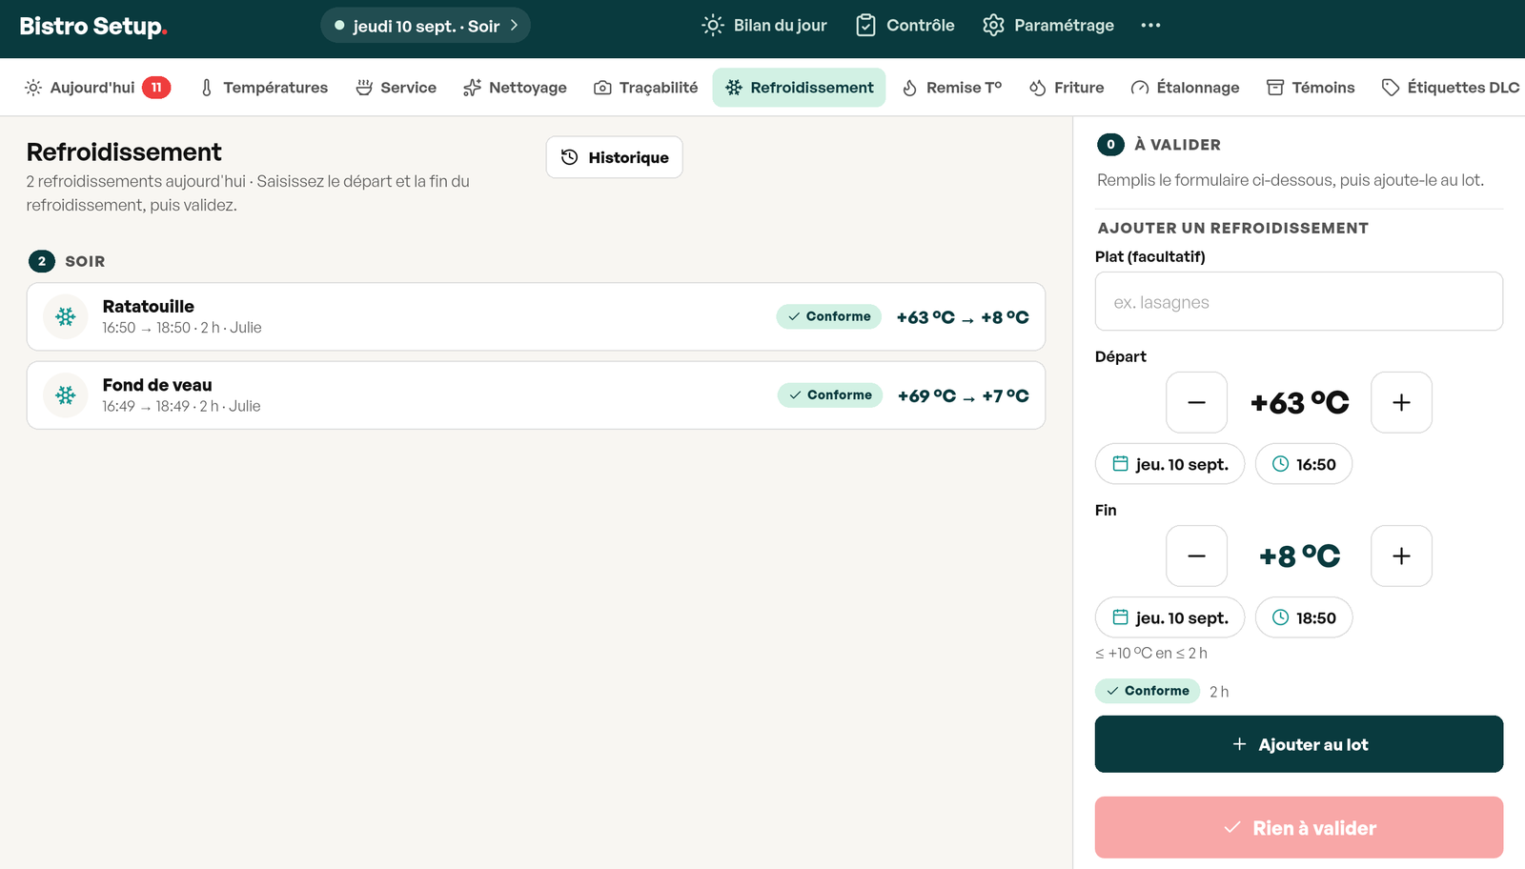Go to the Traçabilité tab
The image size is (1525, 869).
645,88
